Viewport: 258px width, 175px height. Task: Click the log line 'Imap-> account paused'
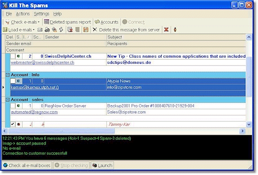pyautogui.click(x=24, y=144)
